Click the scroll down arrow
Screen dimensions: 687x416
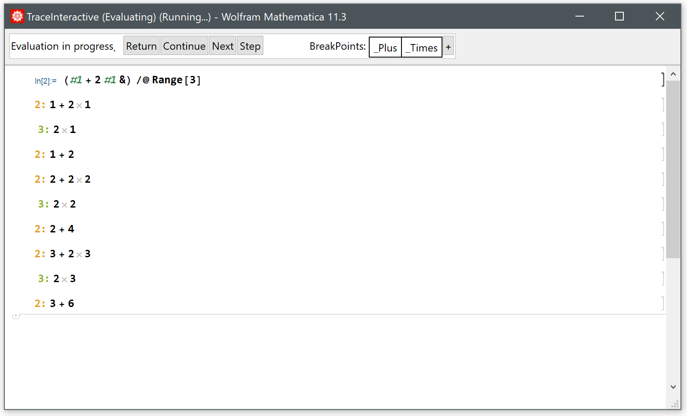tap(673, 387)
